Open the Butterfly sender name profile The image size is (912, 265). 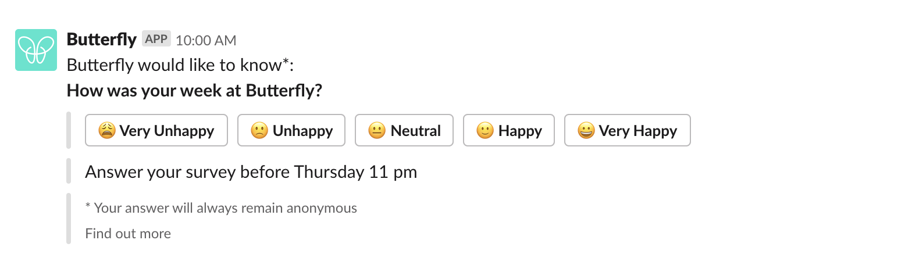pyautogui.click(x=102, y=40)
